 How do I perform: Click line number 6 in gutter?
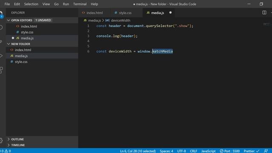(88, 51)
